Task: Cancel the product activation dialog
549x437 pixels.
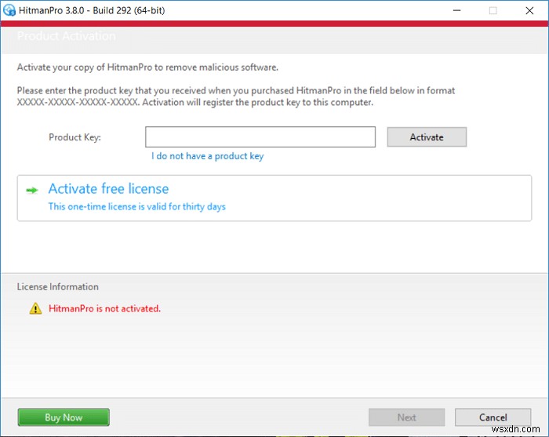Action: (x=493, y=417)
